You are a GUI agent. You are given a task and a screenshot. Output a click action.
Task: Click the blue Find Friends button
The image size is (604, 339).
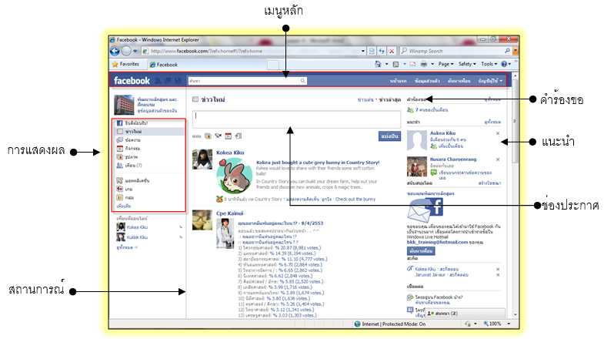[421, 250]
